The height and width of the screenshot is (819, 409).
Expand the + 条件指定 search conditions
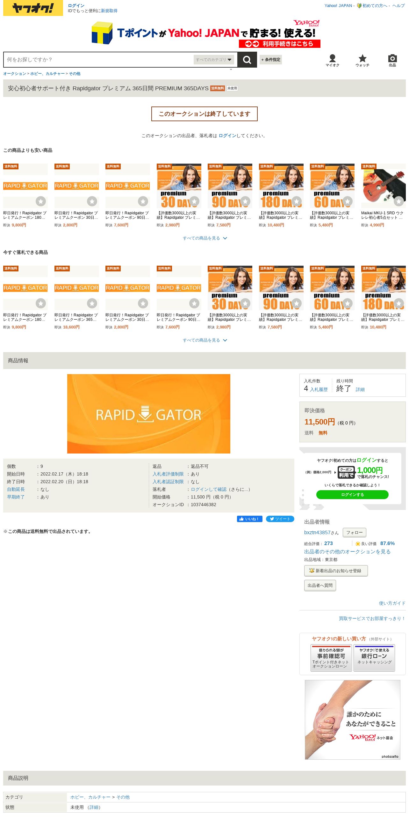tap(271, 60)
